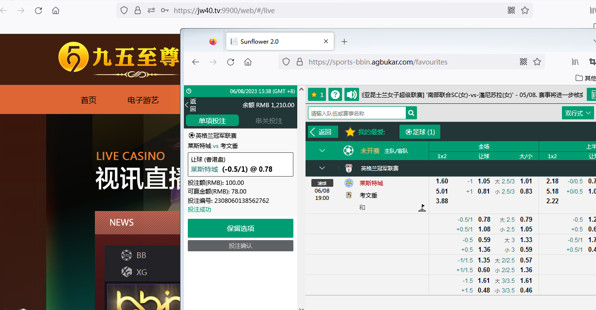Click the league badge next to 英格兰冠军联赛
The image size is (596, 310).
tap(348, 168)
